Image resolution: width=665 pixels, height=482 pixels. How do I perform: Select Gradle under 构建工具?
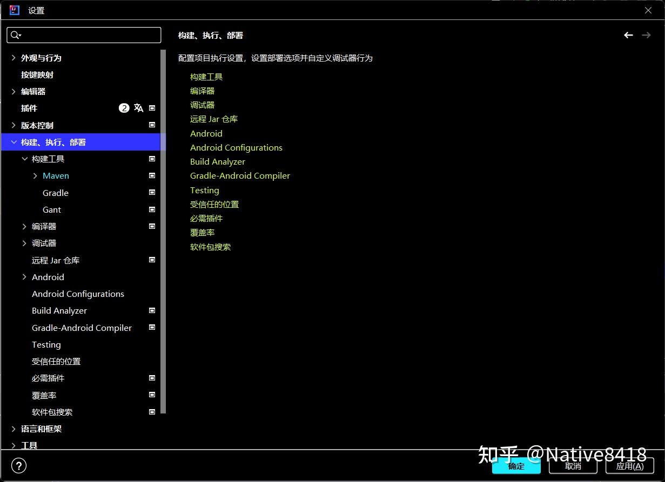click(55, 192)
